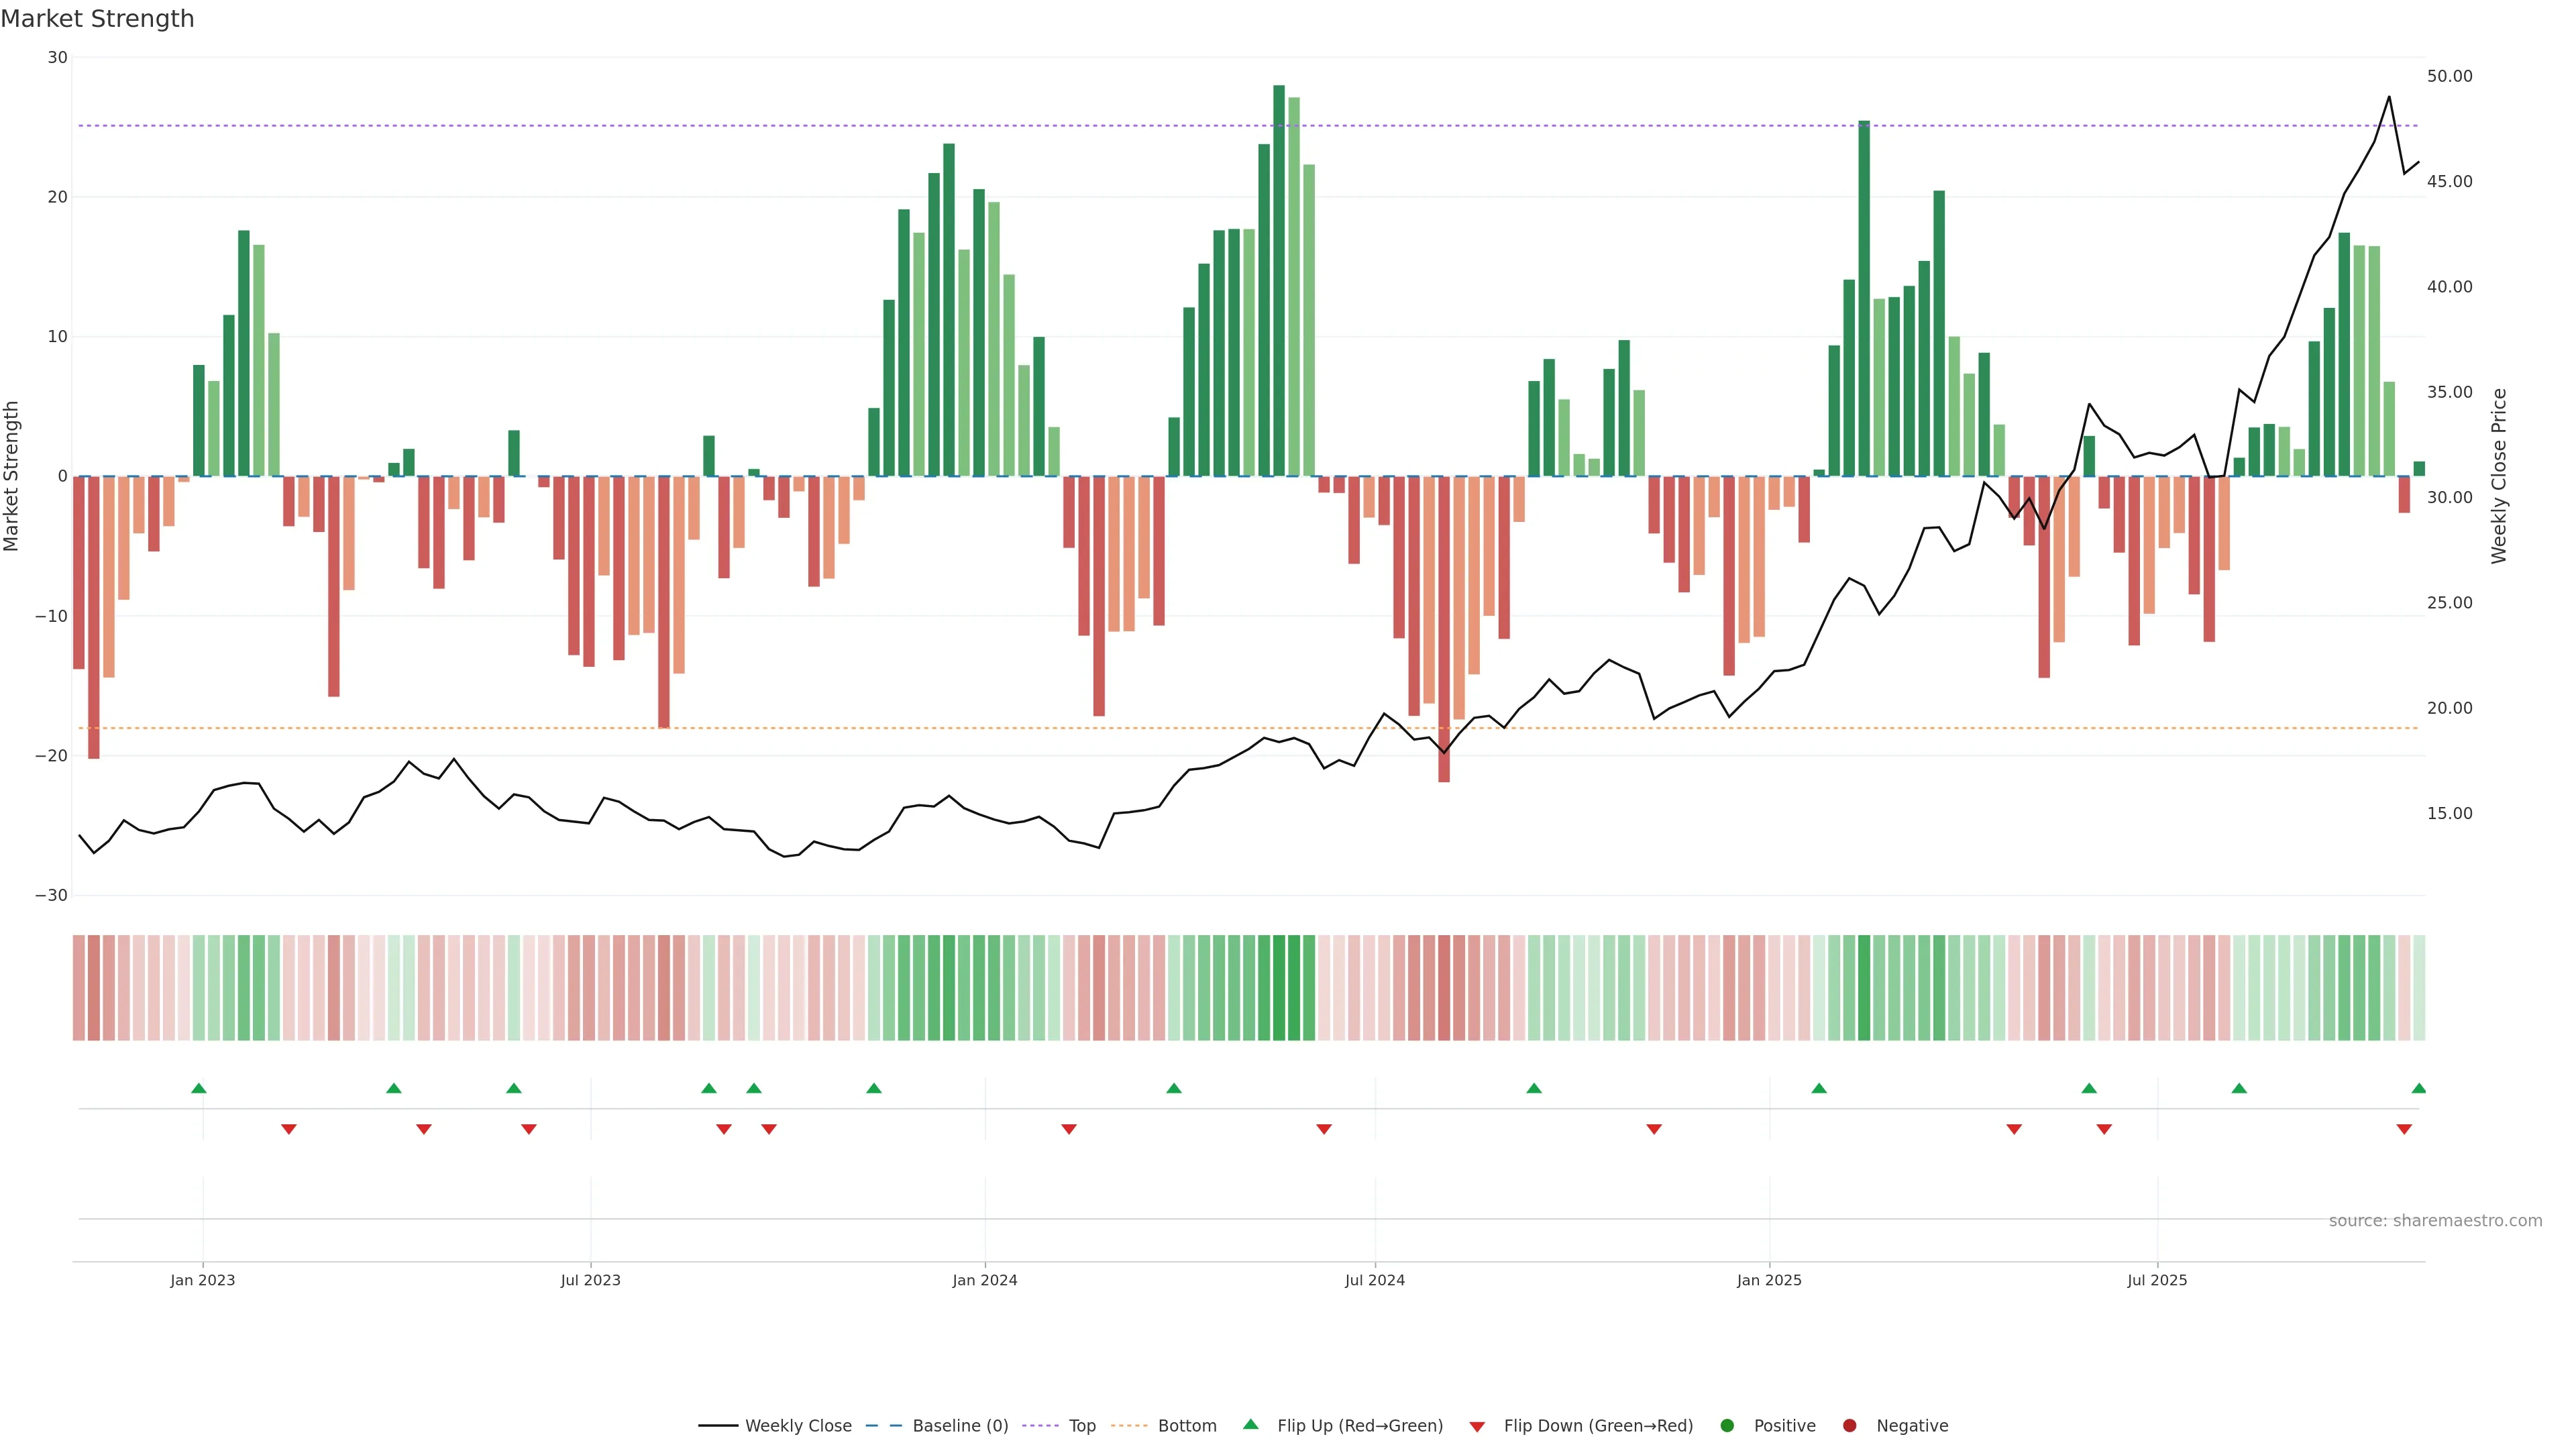Click the Negative red circle legend icon

point(1849,1425)
